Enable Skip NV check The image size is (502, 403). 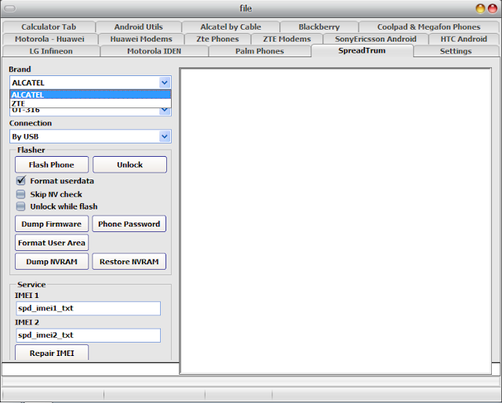21,194
